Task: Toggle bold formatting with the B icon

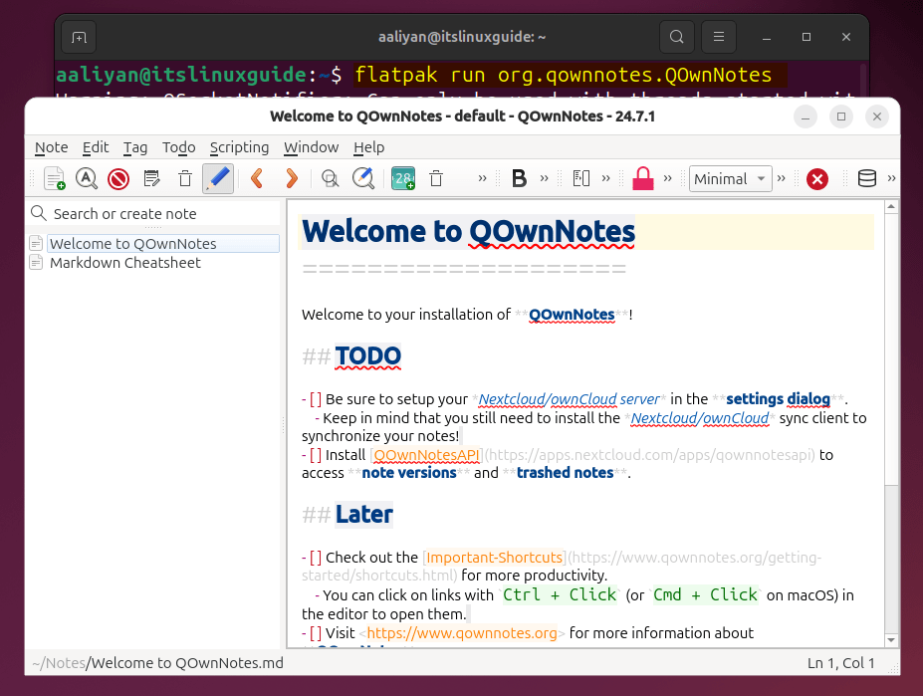Action: [x=517, y=178]
